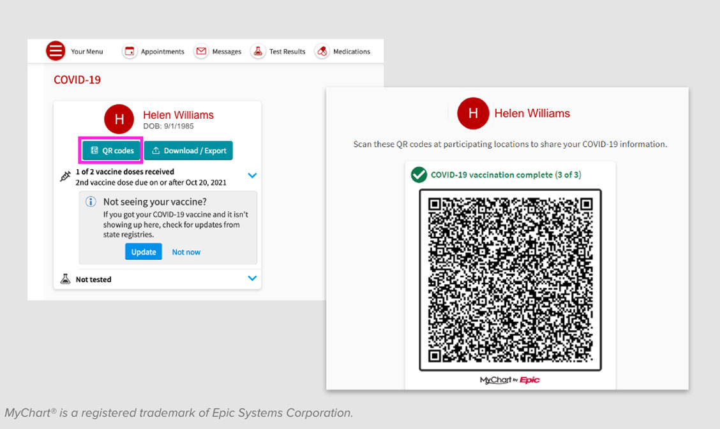The height and width of the screenshot is (429, 720).
Task: Click '1 of 2 vaccine doses received' text
Action: coord(125,171)
